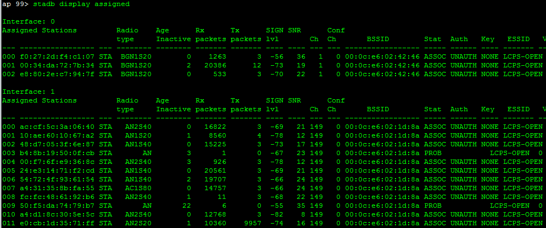546x228 pixels.
Task: Select the "Interface: 0" heading line
Action: (x=29, y=22)
